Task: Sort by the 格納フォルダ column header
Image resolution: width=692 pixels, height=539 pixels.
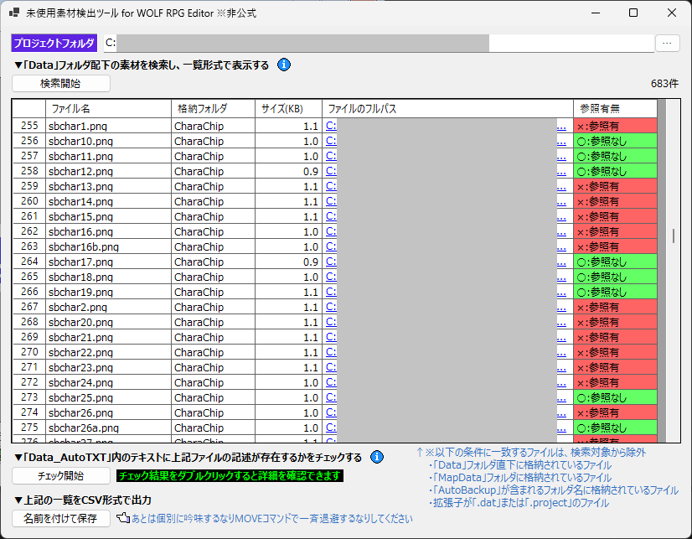Action: pos(213,109)
